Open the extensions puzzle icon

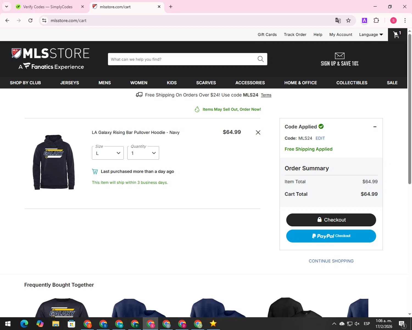point(376,20)
